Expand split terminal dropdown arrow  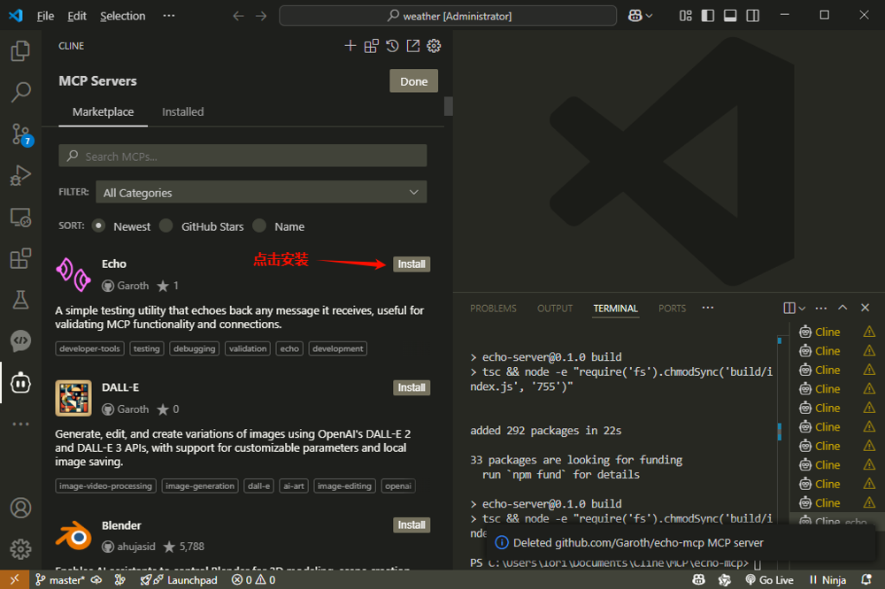click(x=802, y=309)
